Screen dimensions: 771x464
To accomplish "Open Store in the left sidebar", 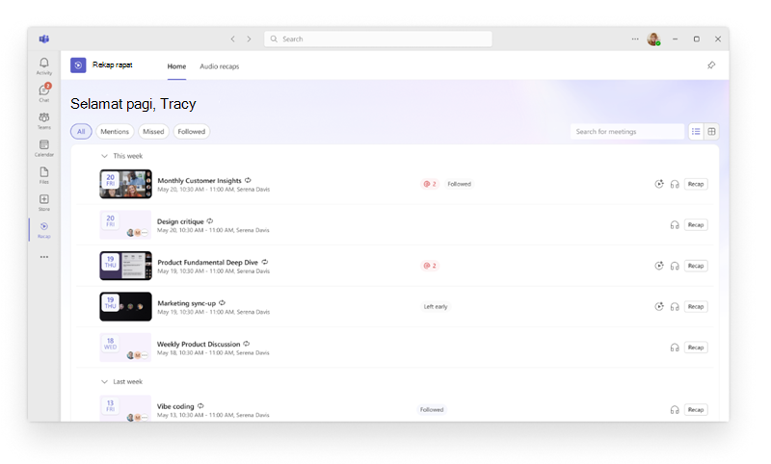I will 43,202.
